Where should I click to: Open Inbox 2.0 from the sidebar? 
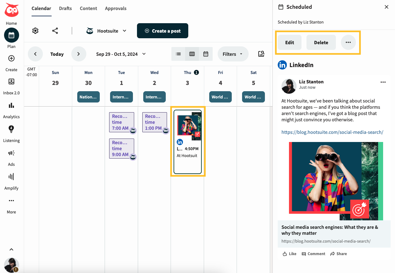[11, 81]
